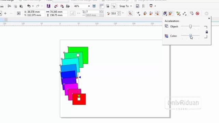Expand the Application Launcher arrow
This screenshot has width=219, height=123.
coord(155,6)
